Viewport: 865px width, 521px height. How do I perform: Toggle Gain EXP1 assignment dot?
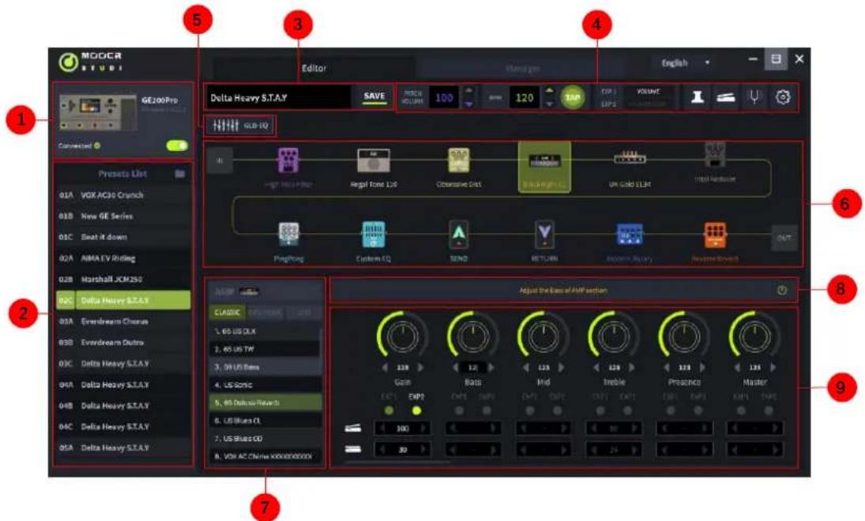click(x=389, y=410)
